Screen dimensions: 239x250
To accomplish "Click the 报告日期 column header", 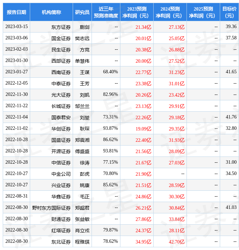I will pyautogui.click(x=16, y=12).
